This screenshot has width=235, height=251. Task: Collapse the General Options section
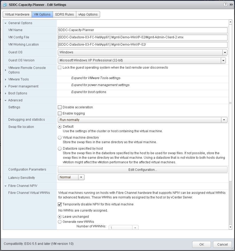[x=5, y=23]
